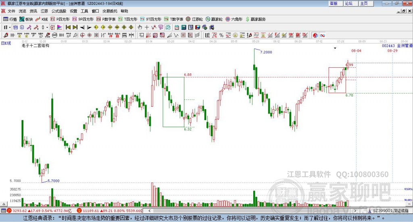Click the red target circle icon
Image resolution: width=413 pixels, height=222 pixels.
(x=82, y=35)
